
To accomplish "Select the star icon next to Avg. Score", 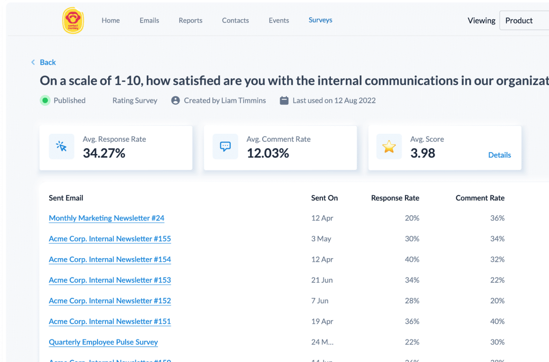I will click(389, 146).
